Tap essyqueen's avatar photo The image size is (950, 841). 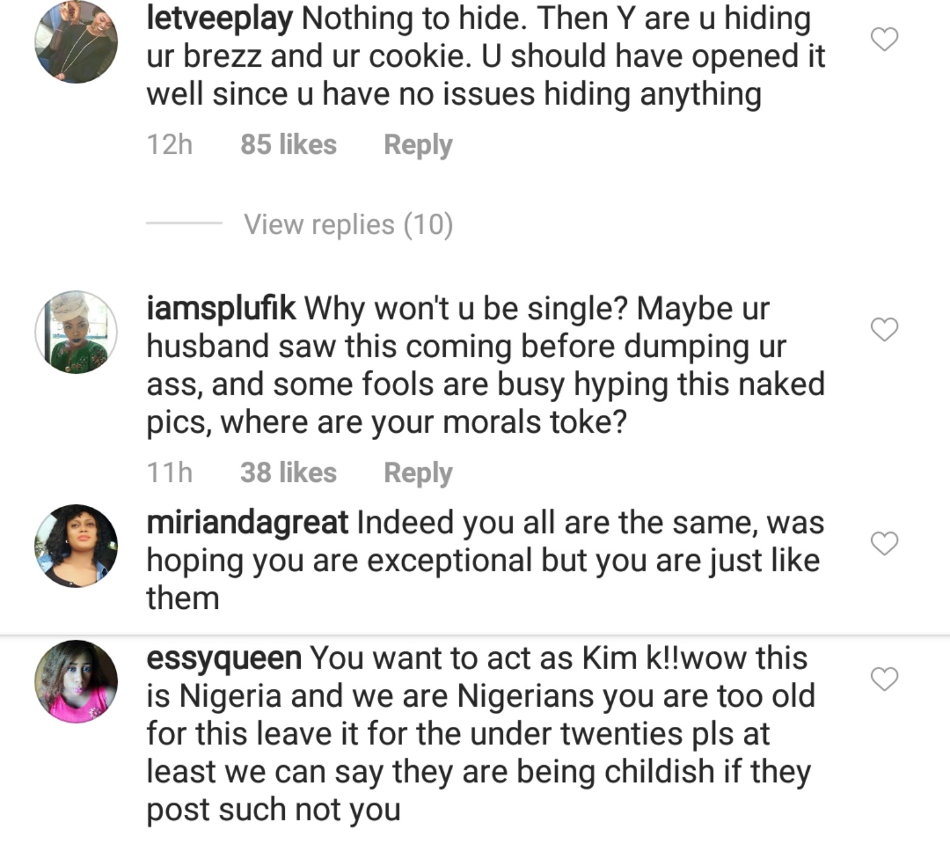76,681
